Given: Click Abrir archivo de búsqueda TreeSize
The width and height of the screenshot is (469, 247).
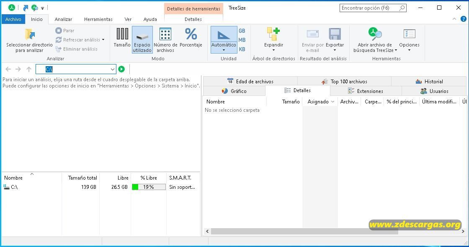Looking at the screenshot, I should click(375, 40).
